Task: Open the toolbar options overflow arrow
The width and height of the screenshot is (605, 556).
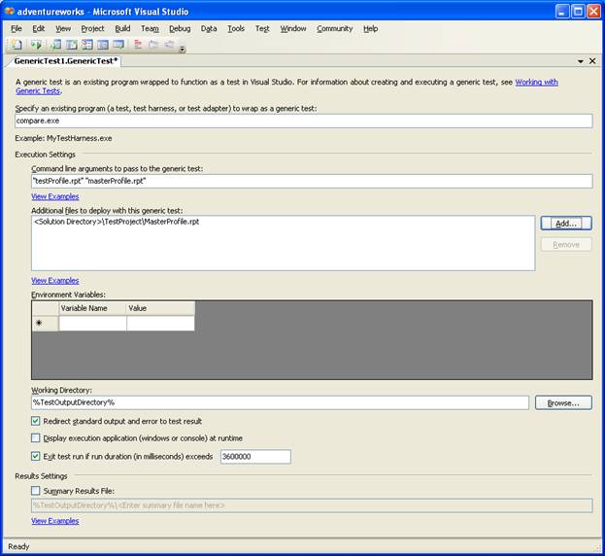Action: click(183, 49)
